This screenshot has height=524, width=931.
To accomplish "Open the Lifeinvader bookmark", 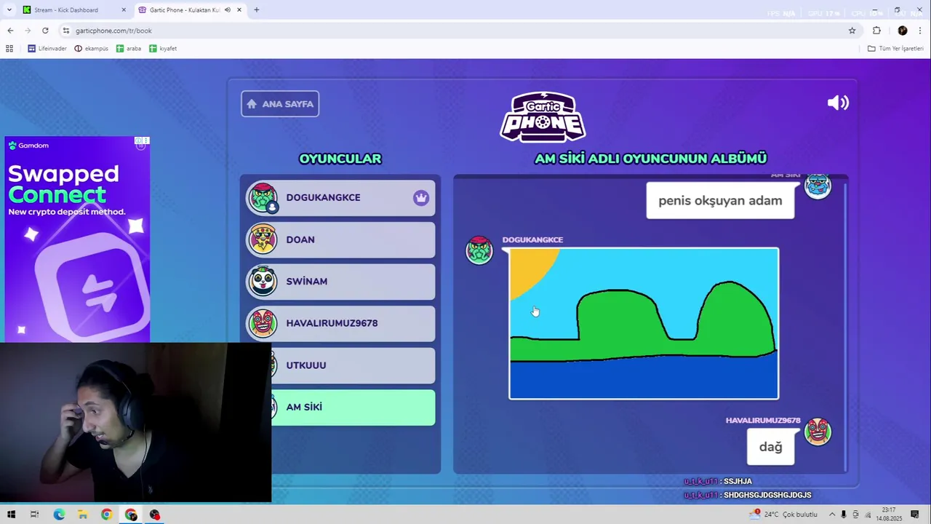I will point(47,49).
